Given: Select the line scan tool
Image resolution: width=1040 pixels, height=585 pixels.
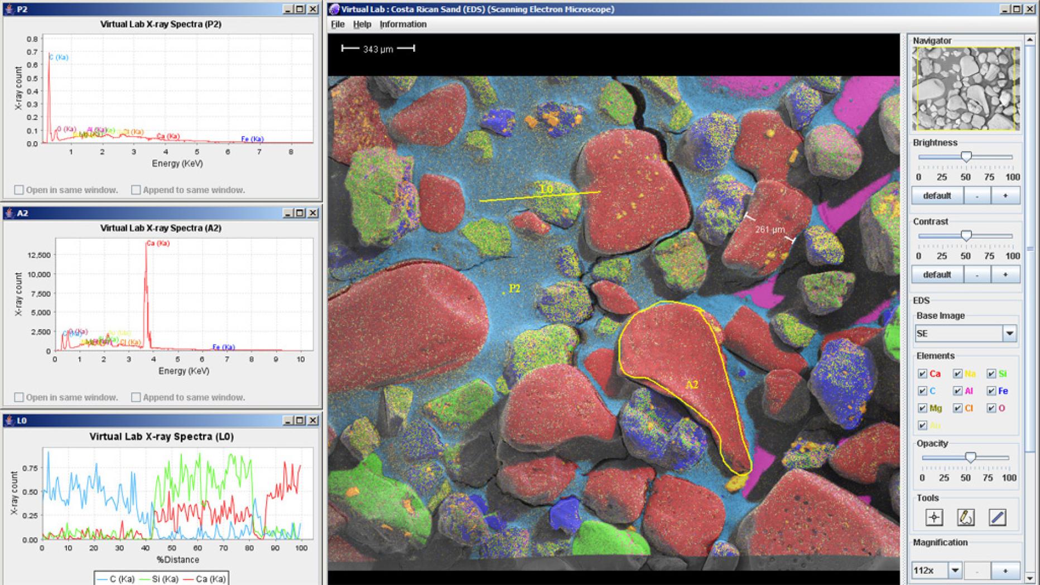Looking at the screenshot, I should 997,517.
